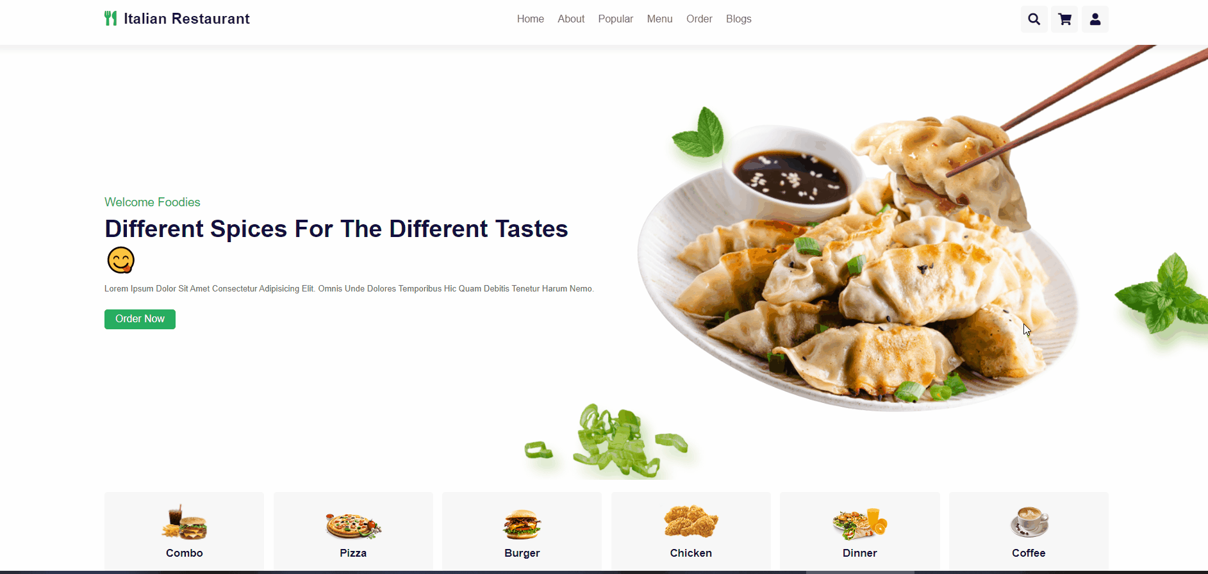Select the Combo category image
This screenshot has height=574, width=1208.
pyautogui.click(x=185, y=522)
